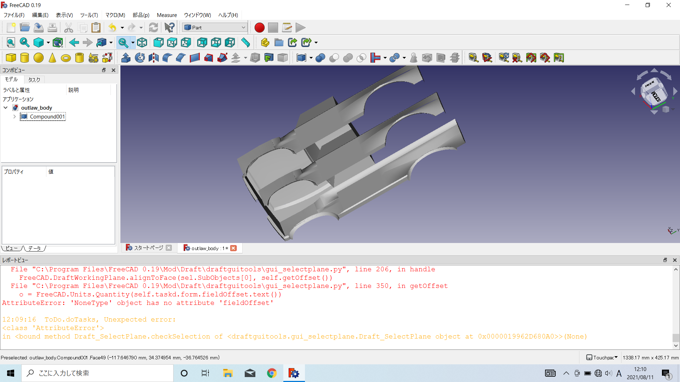Click the Open file icon

(x=25, y=28)
